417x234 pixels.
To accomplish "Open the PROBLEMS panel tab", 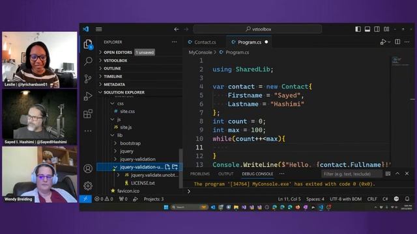I will click(x=200, y=174).
